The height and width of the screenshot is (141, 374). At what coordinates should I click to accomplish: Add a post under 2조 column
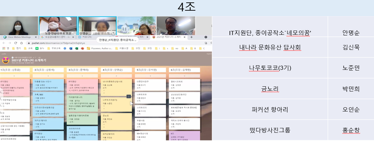point(48,76)
